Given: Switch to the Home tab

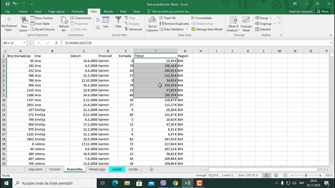Looking at the screenshot, I should click(23, 11).
